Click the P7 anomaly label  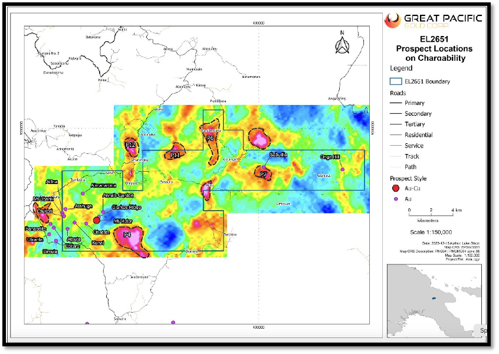click(264, 175)
